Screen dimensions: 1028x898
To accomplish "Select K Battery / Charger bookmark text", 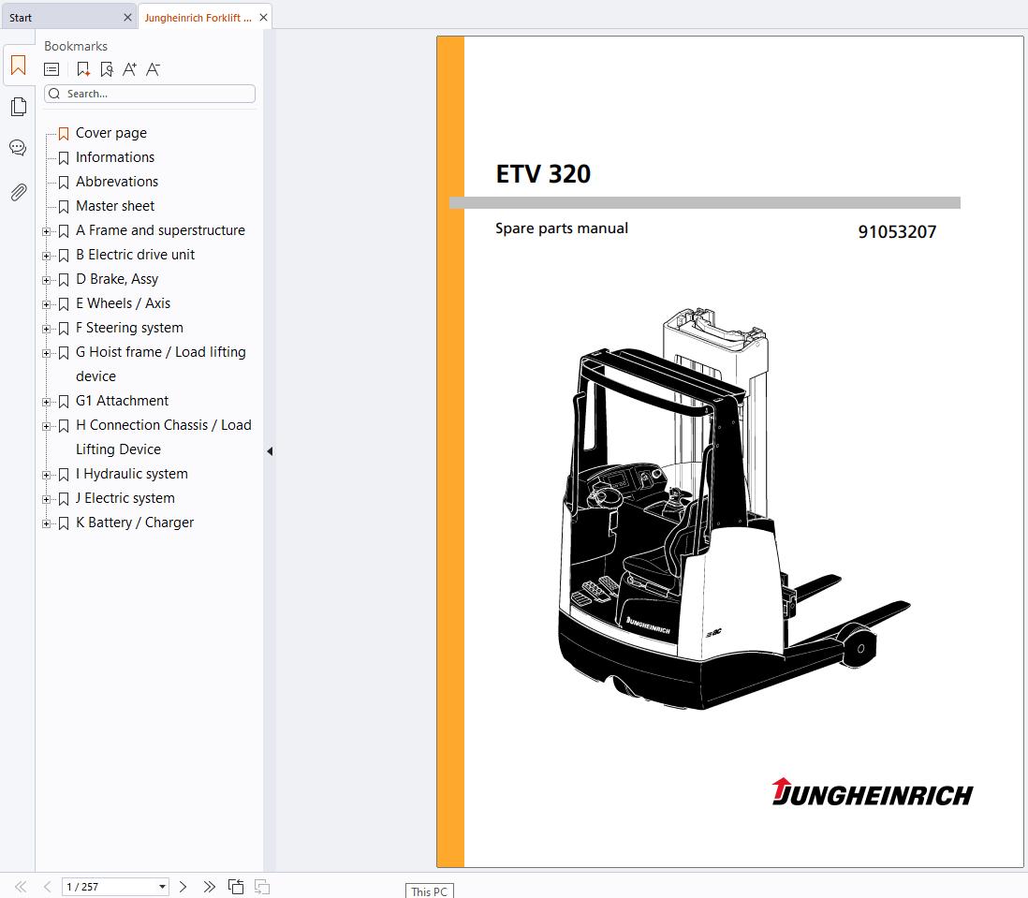I will (x=135, y=522).
